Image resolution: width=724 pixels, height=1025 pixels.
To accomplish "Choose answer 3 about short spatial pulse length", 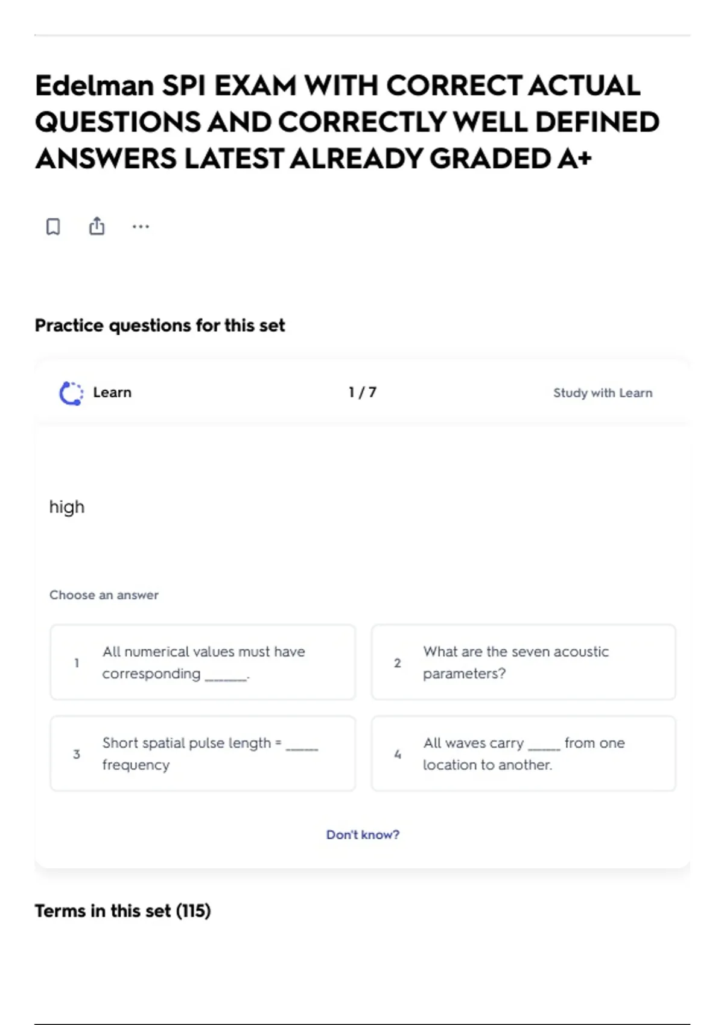I will click(203, 754).
